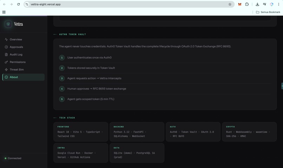Click the step 1 number badge
This screenshot has width=283, height=168.
pos(62,58)
